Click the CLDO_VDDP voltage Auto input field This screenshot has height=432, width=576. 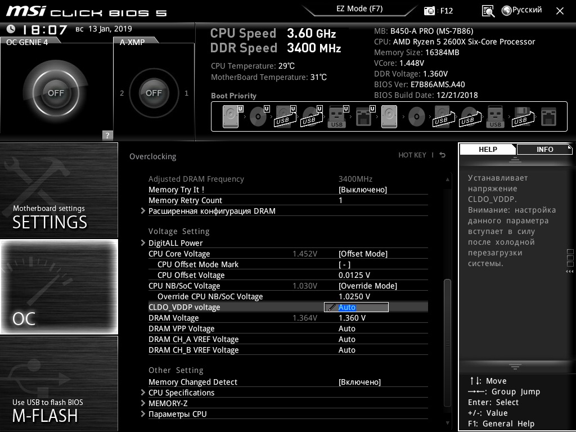point(356,308)
